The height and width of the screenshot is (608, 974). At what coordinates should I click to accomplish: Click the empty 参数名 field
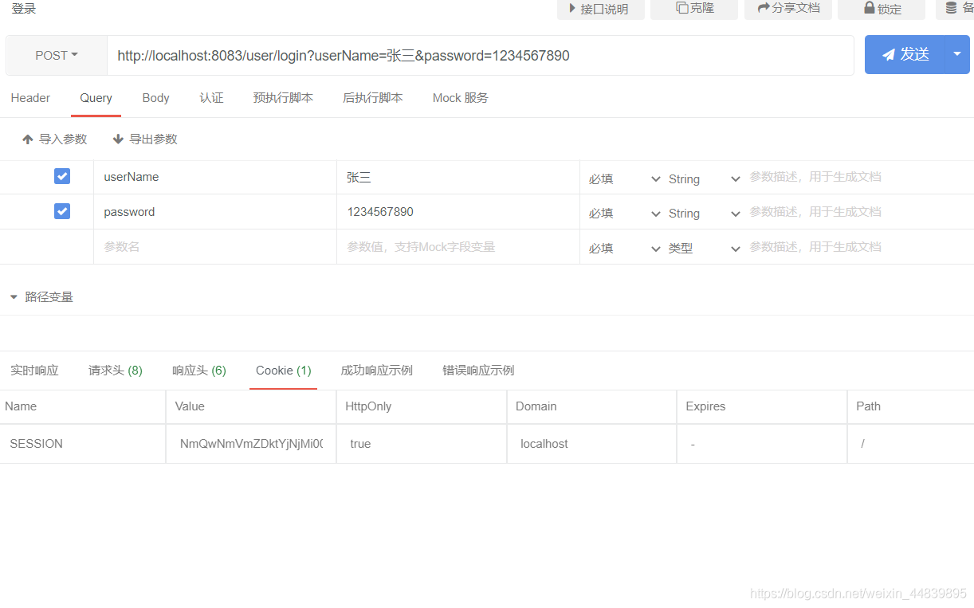(x=215, y=247)
